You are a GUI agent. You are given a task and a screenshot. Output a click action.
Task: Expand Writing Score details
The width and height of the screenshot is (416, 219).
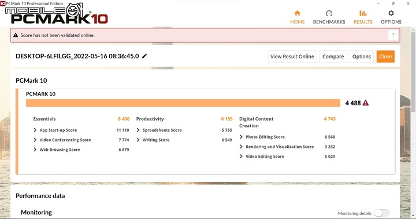coord(138,140)
